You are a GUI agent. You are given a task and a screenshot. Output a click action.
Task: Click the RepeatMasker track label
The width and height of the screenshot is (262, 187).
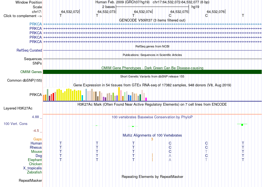(x=30, y=180)
